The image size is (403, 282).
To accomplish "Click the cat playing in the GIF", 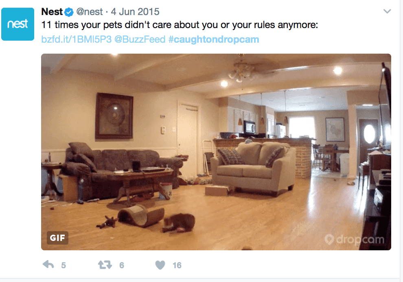I will click(x=179, y=223).
